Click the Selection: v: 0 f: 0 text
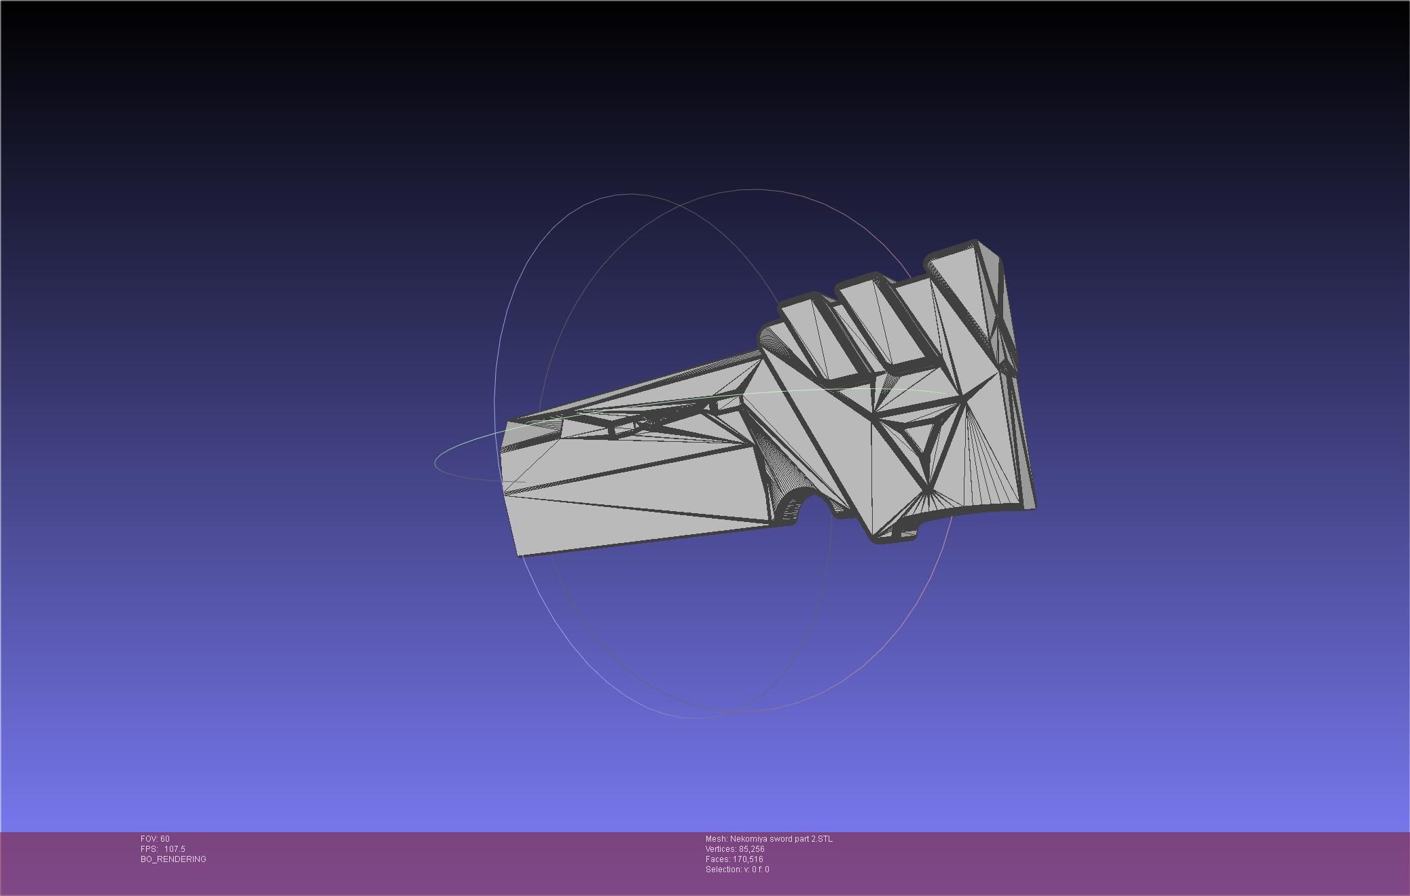The width and height of the screenshot is (1410, 896). click(x=738, y=870)
